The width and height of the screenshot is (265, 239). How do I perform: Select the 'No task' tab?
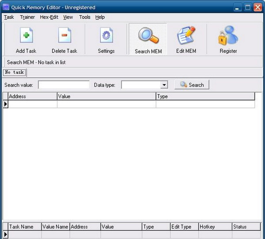pyautogui.click(x=15, y=73)
